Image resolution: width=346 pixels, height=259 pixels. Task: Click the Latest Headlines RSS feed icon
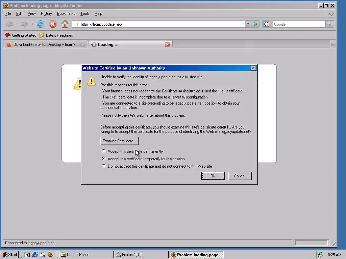(x=41, y=35)
